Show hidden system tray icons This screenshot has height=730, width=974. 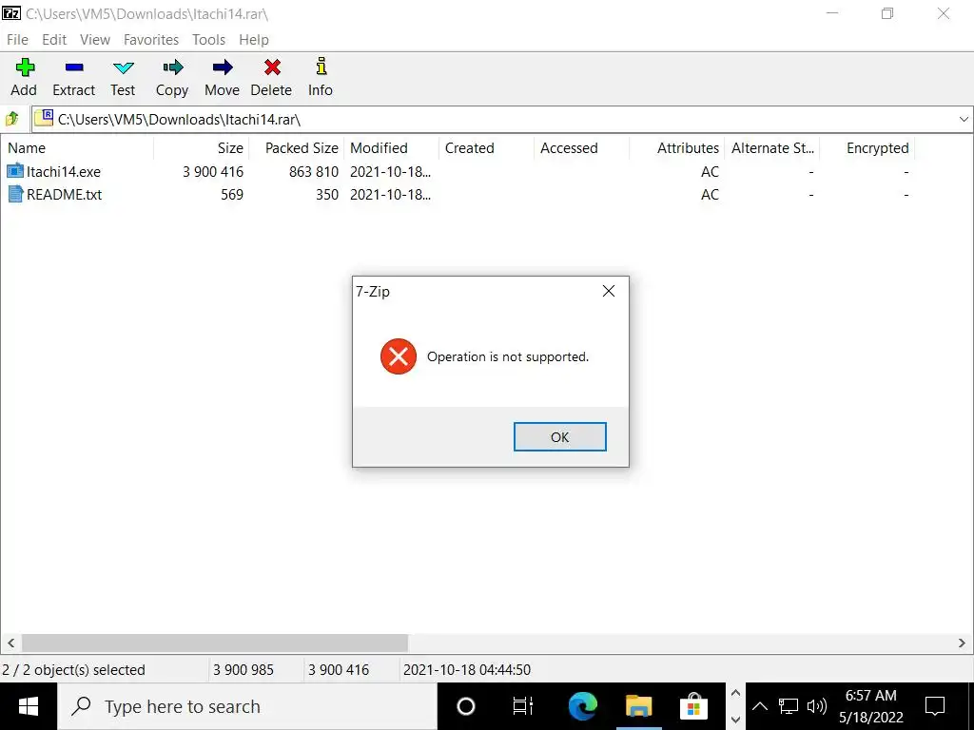[760, 706]
